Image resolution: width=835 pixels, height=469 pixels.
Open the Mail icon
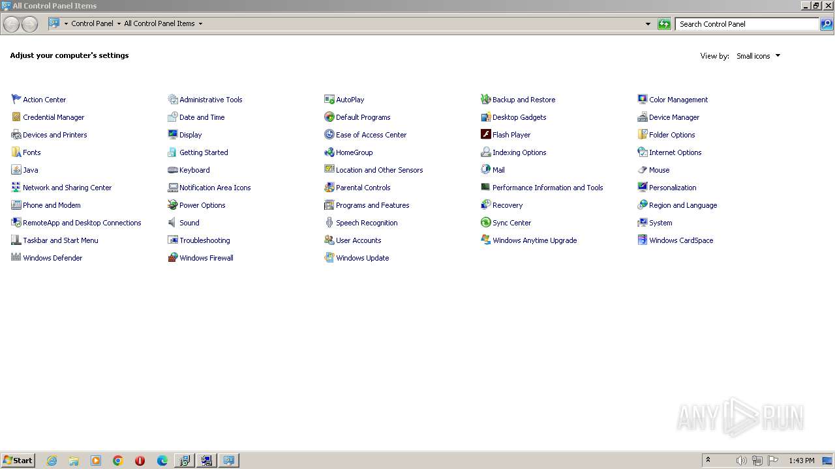(486, 170)
